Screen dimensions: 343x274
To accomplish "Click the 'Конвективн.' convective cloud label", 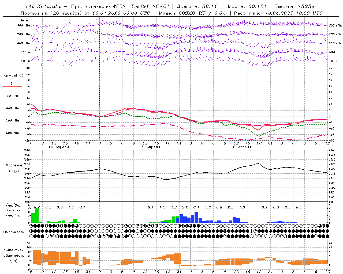I will [14, 250].
